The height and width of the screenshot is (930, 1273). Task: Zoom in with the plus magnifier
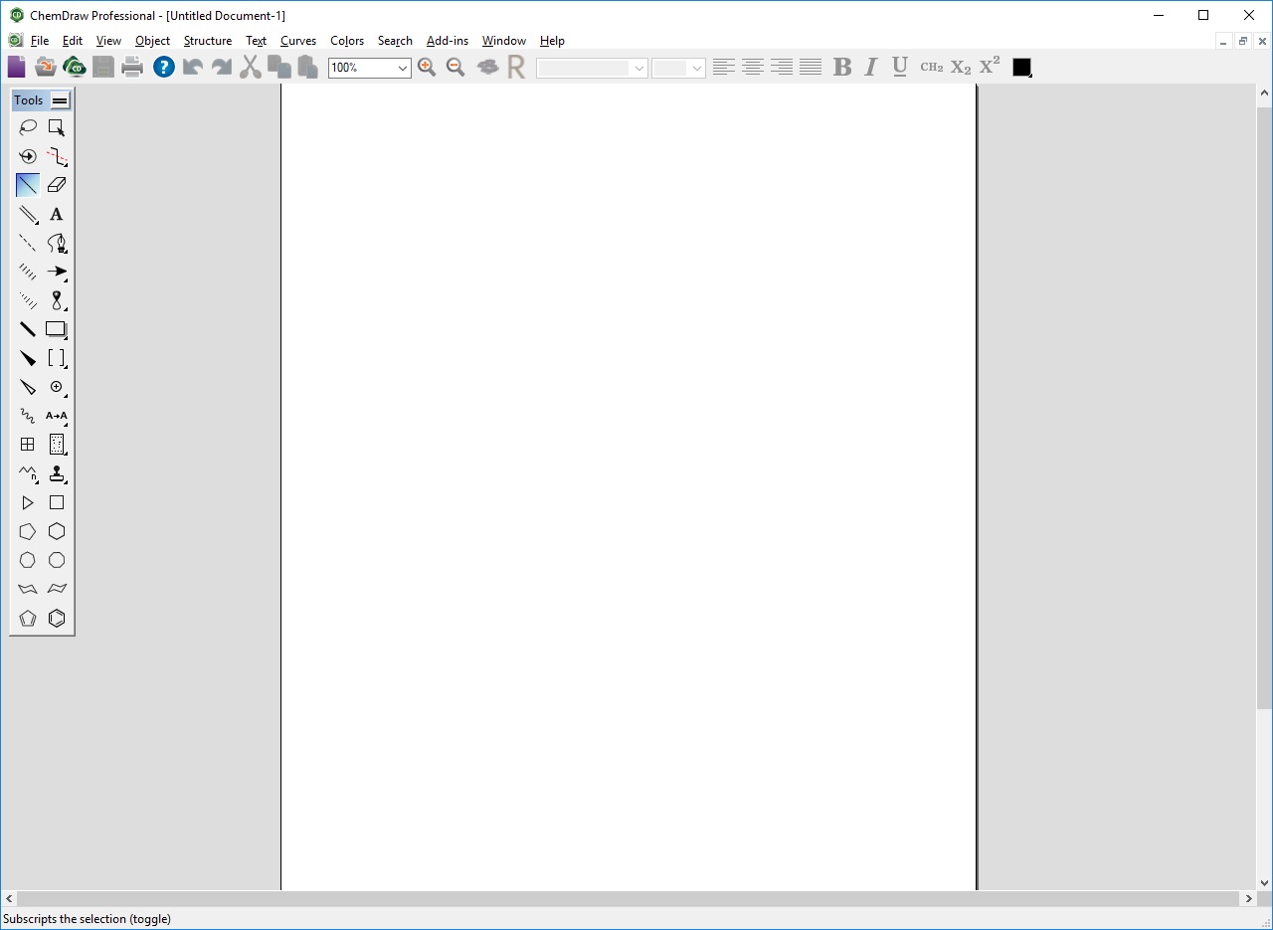coord(427,67)
